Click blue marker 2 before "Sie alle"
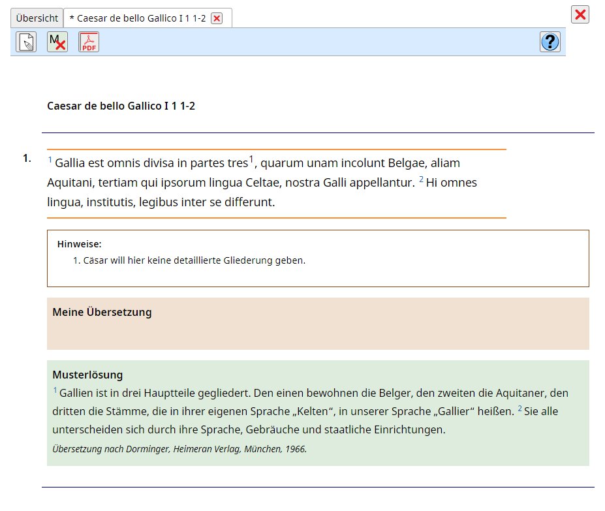 (x=520, y=409)
